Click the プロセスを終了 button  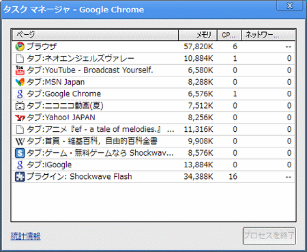pyautogui.click(x=269, y=236)
